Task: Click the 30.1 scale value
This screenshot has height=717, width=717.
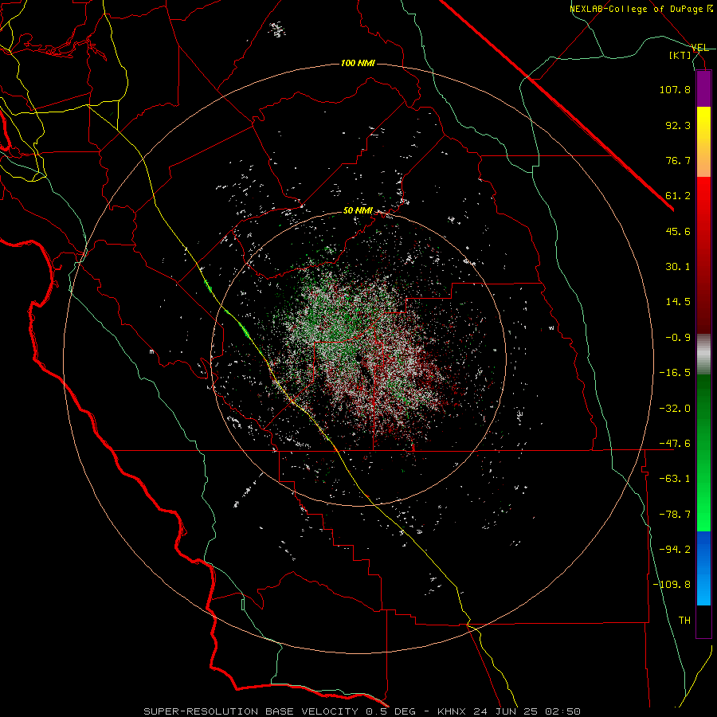Action: tap(678, 267)
